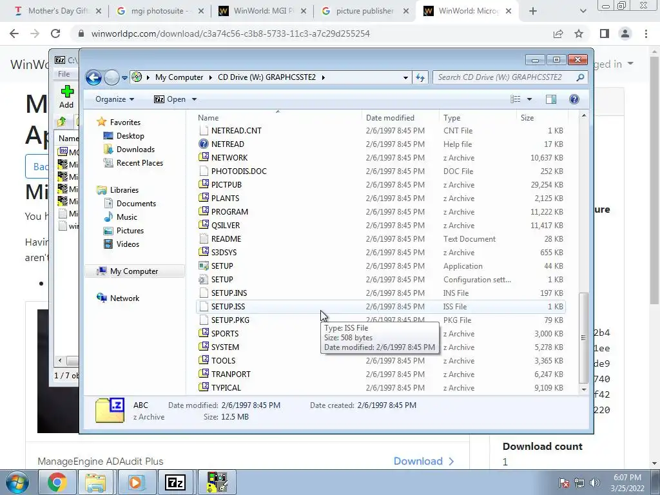Select Videos library
Image resolution: width=660 pixels, height=495 pixels.
128,244
